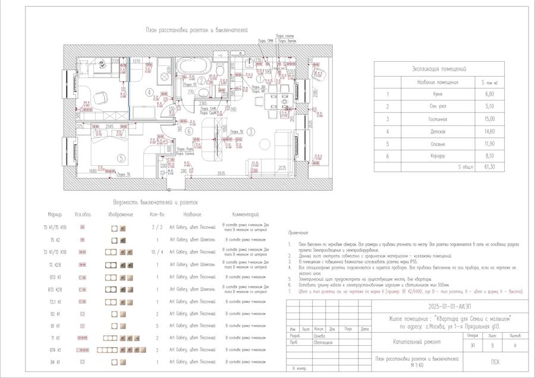Click the 'Стадия' header in the title block
This screenshot has width=535, height=378.
(473, 336)
